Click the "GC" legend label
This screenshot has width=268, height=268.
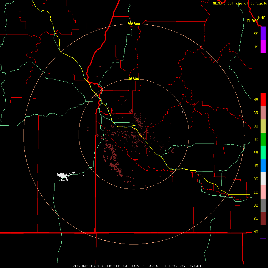pyautogui.click(x=255, y=205)
